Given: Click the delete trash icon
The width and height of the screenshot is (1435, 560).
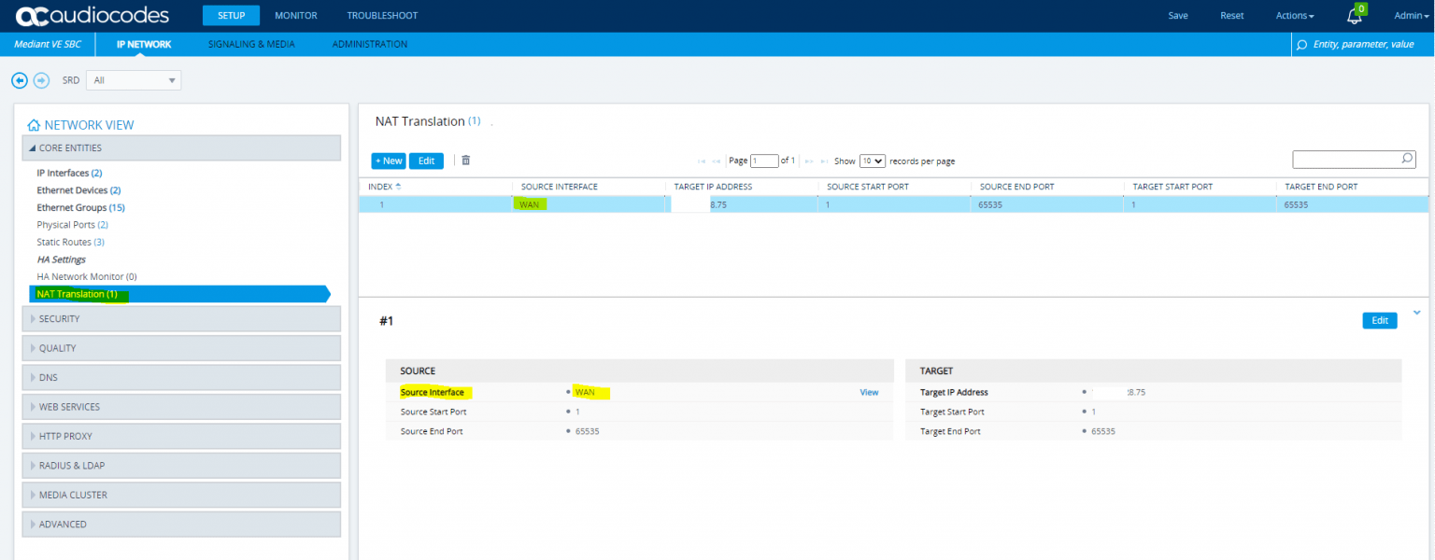Looking at the screenshot, I should click(465, 161).
